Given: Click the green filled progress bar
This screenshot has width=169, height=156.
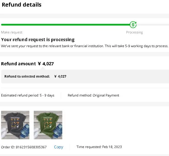Looking at the screenshot, I should [65, 25].
